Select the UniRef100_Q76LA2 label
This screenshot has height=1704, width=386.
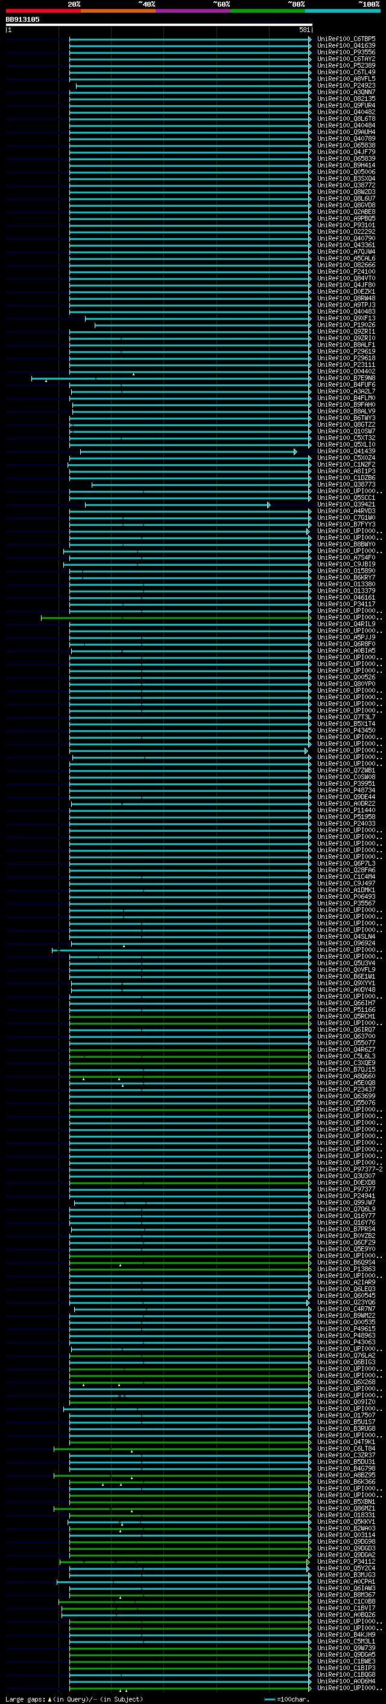pos(346,1355)
